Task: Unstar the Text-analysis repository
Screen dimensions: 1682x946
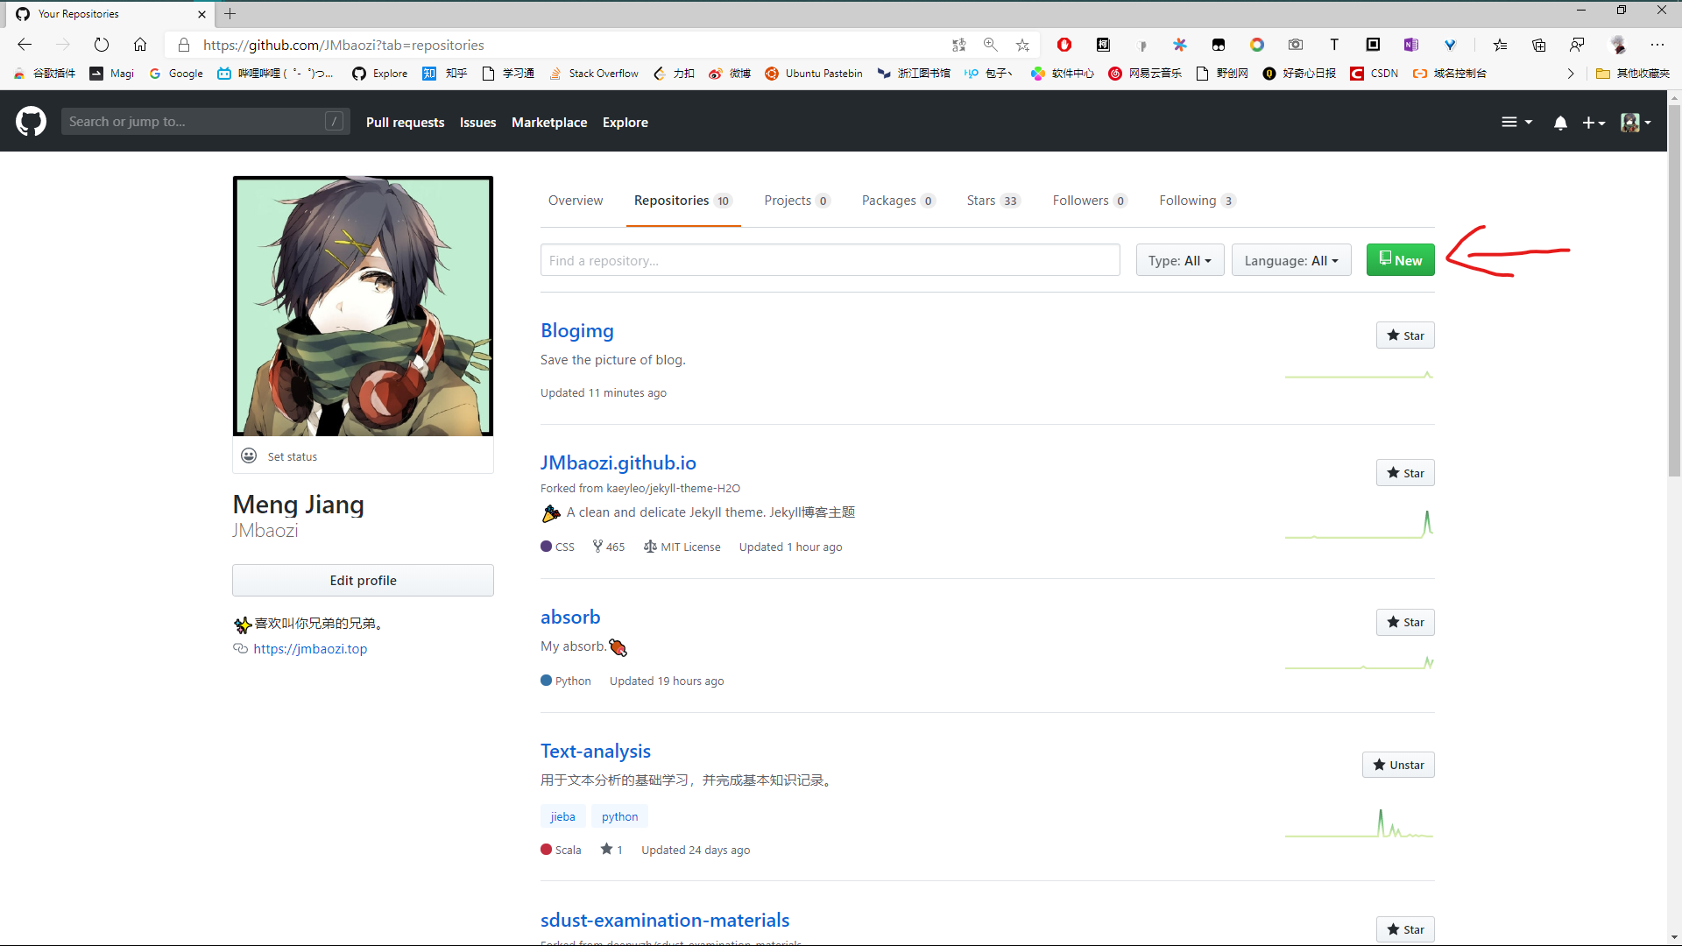Action: click(1397, 765)
